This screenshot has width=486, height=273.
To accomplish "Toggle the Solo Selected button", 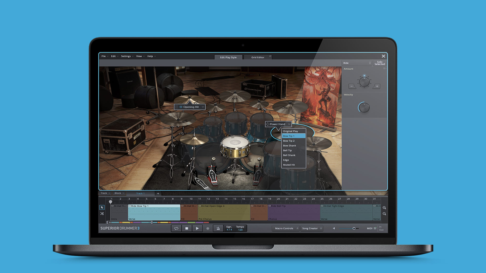I will [x=379, y=63].
